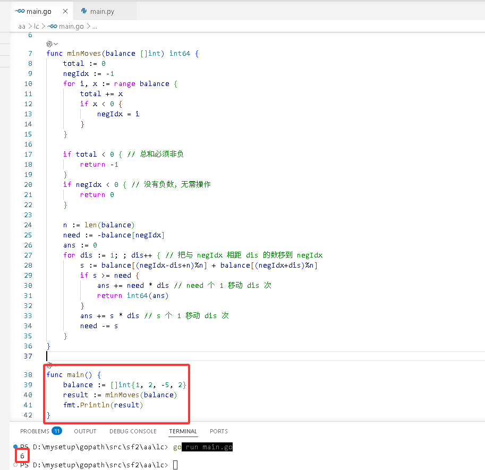Open the AI code-lens dropdown above minMoves
Screen dimensions: 485x470
click(x=52, y=44)
